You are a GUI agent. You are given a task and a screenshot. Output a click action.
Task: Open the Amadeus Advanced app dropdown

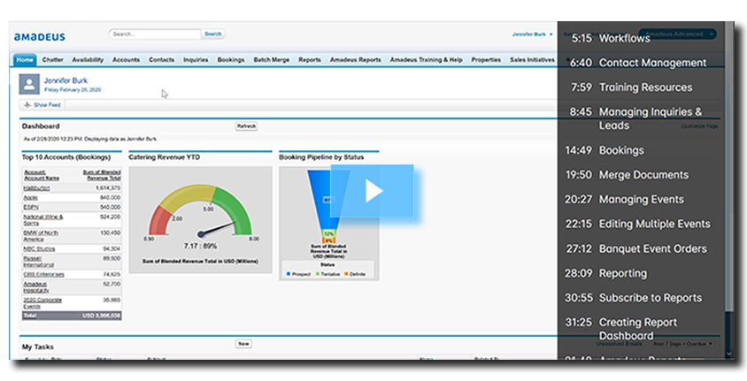point(677,34)
